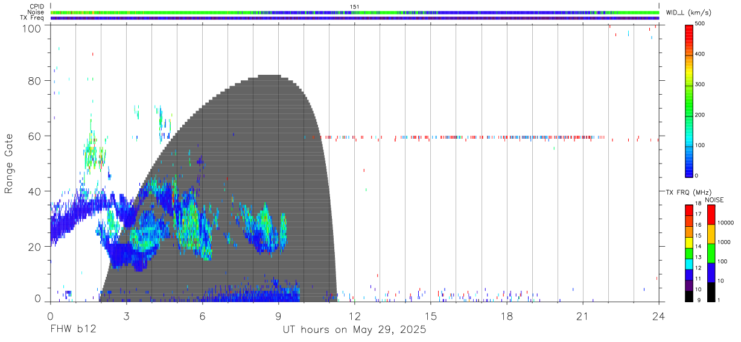The image size is (741, 342).
Task: Select the 60 tick on Range Gate axis
Action: tap(34, 136)
